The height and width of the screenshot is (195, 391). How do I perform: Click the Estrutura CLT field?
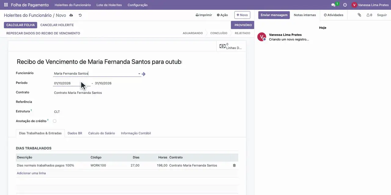[x=57, y=112]
